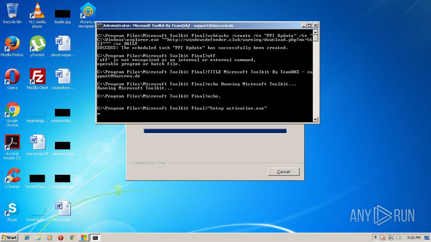
Task: Open Windows Explorer folder in taskbar
Action: [38, 238]
